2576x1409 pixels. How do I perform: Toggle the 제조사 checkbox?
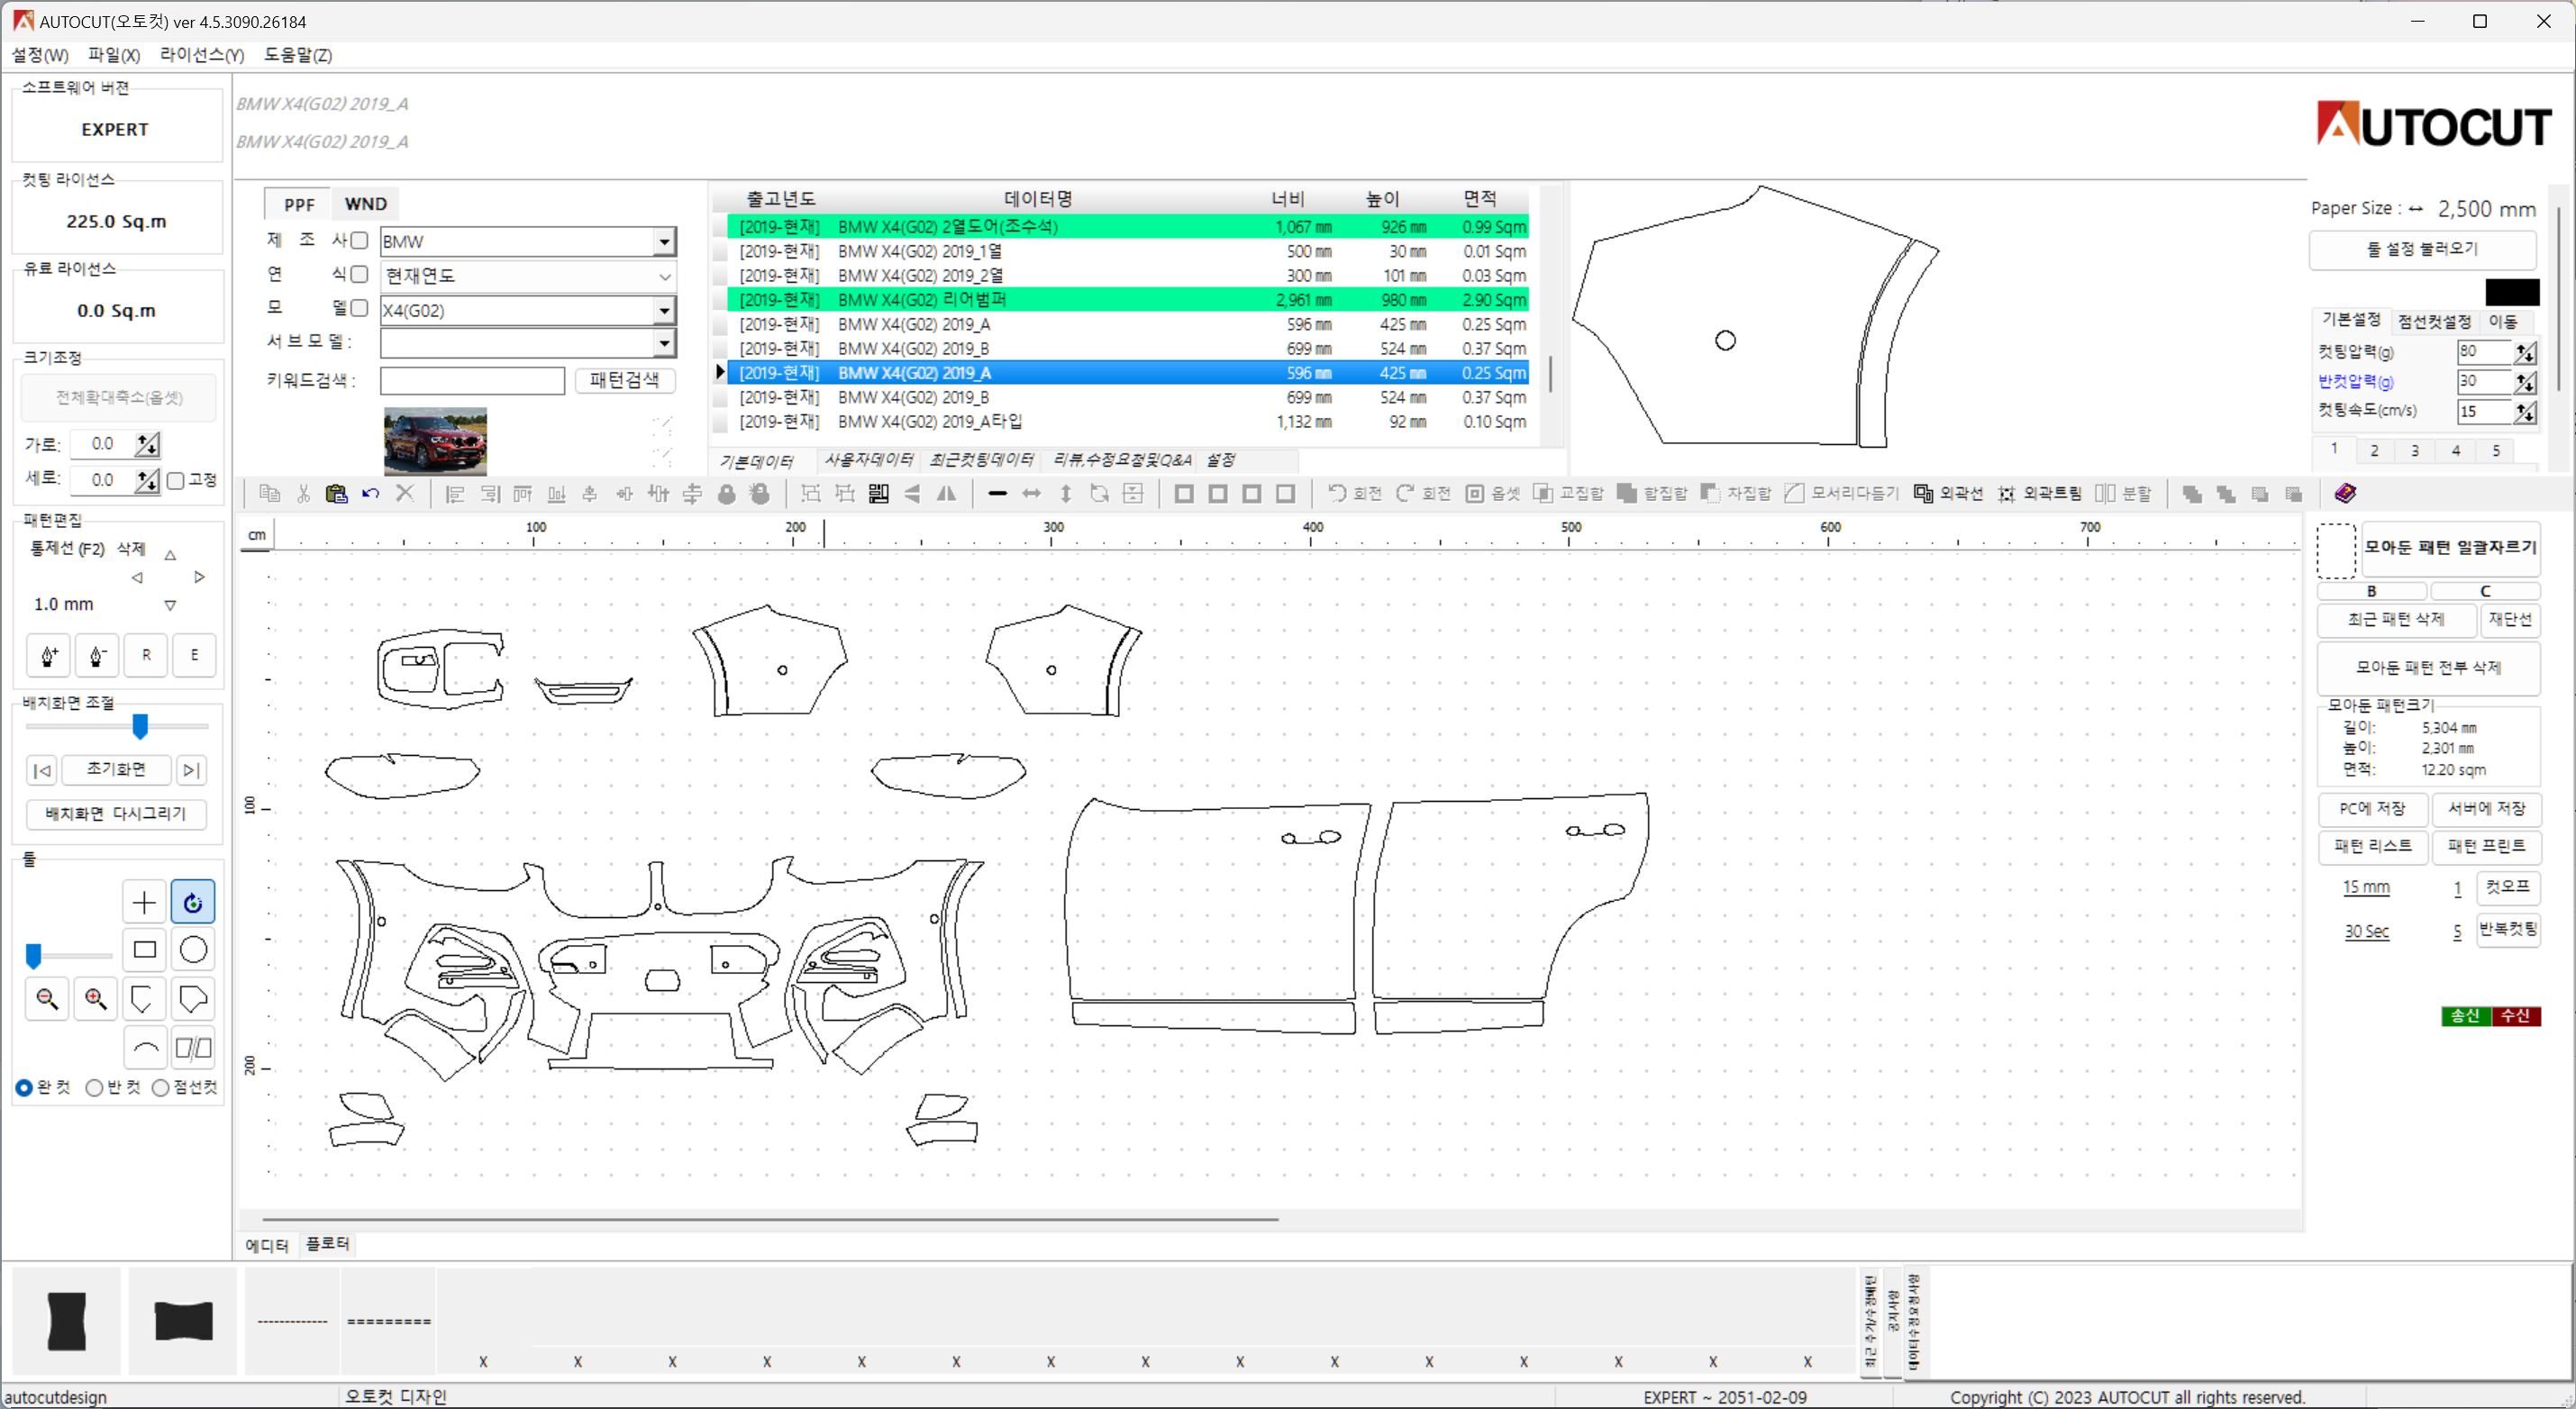tap(359, 240)
